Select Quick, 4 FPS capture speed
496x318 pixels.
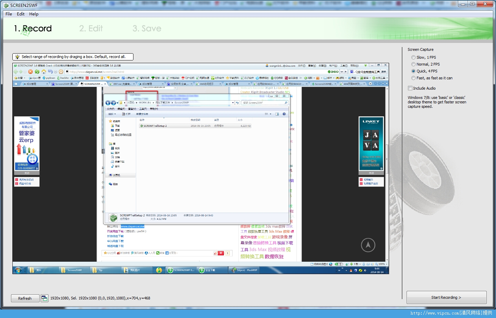coord(424,71)
